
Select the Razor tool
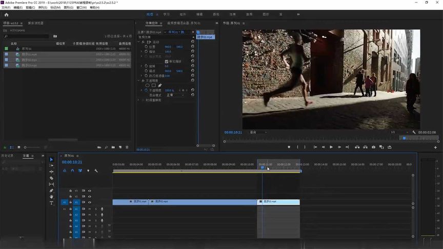51,178
